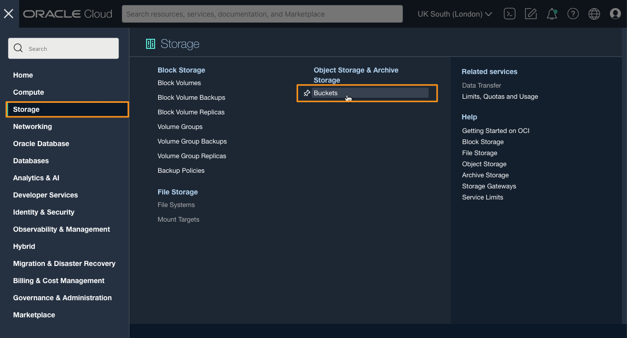Expand the UK South (London) region dropdown

click(454, 14)
